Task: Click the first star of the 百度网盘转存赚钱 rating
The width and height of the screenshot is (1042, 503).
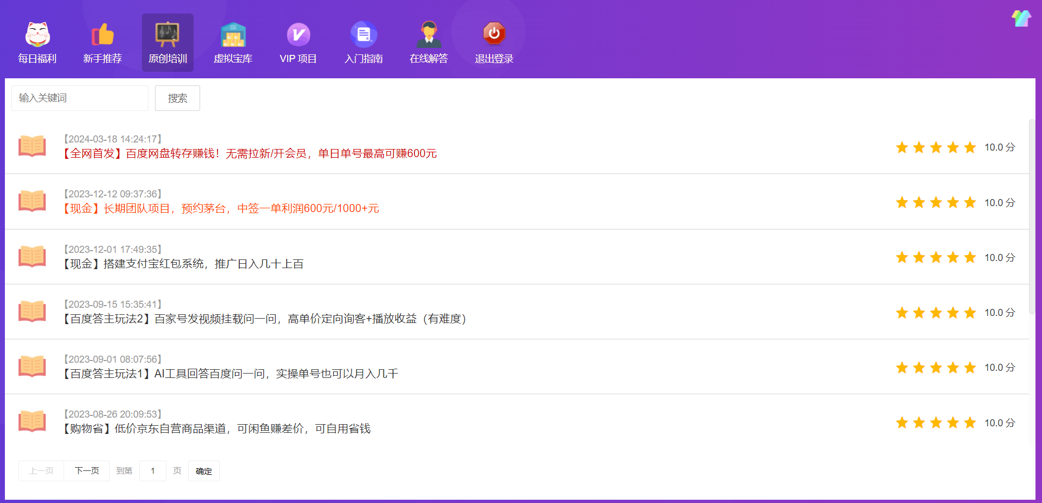Action: [x=902, y=147]
